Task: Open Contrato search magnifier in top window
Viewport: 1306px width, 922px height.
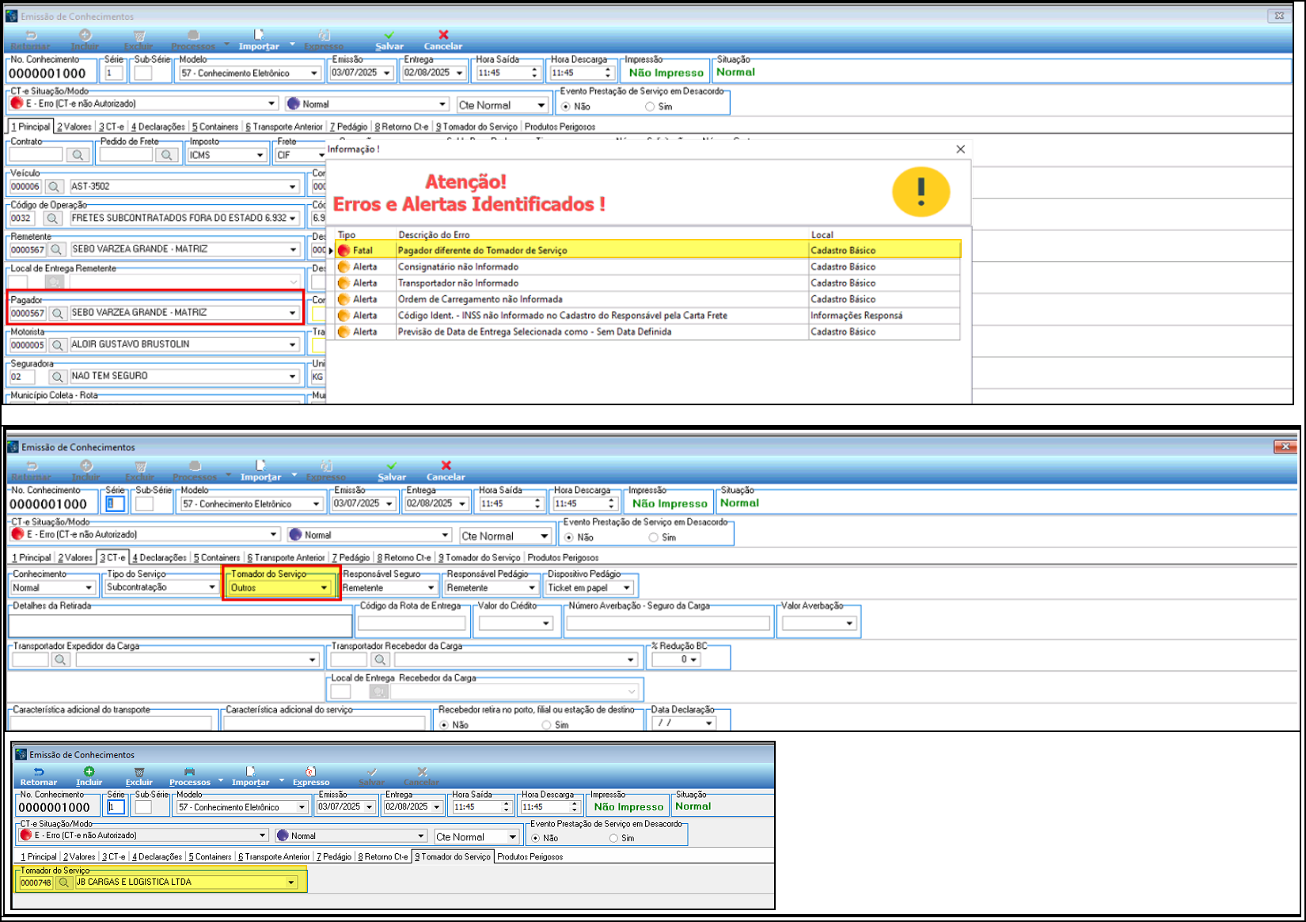Action: [x=78, y=155]
